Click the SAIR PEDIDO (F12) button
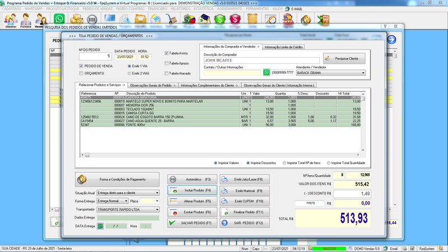 (x=245, y=223)
